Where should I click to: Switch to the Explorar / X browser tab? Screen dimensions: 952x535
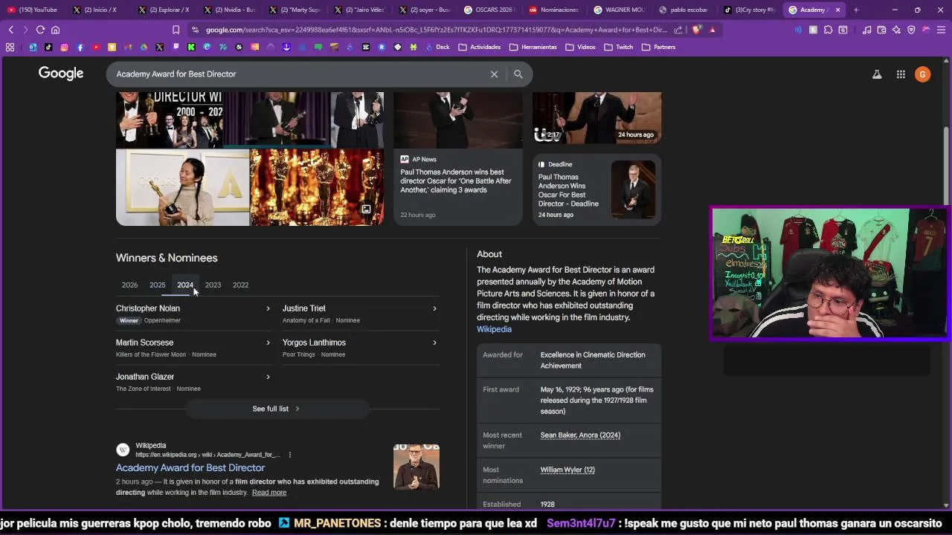pyautogui.click(x=164, y=10)
